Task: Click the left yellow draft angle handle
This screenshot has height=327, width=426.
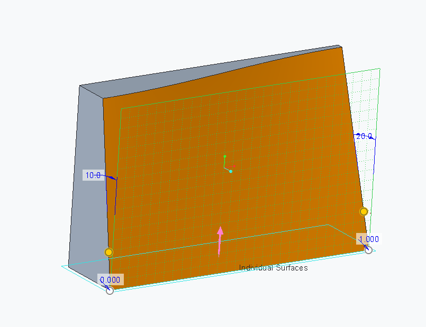Action: tap(110, 253)
